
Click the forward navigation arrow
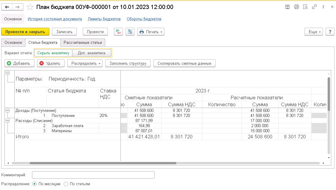(x=18, y=7)
